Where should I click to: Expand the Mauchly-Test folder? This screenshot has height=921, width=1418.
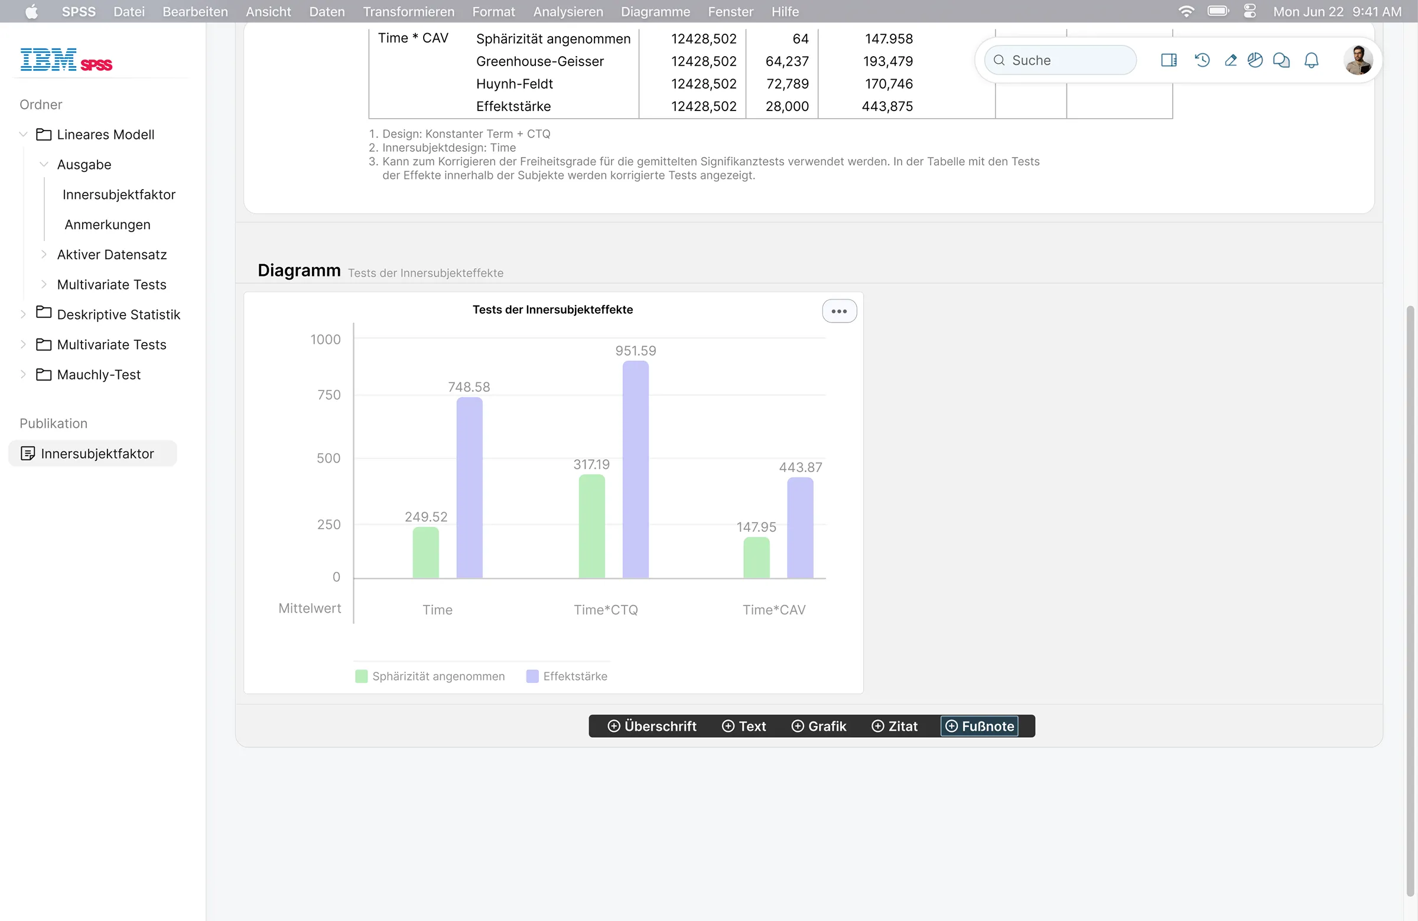(24, 375)
